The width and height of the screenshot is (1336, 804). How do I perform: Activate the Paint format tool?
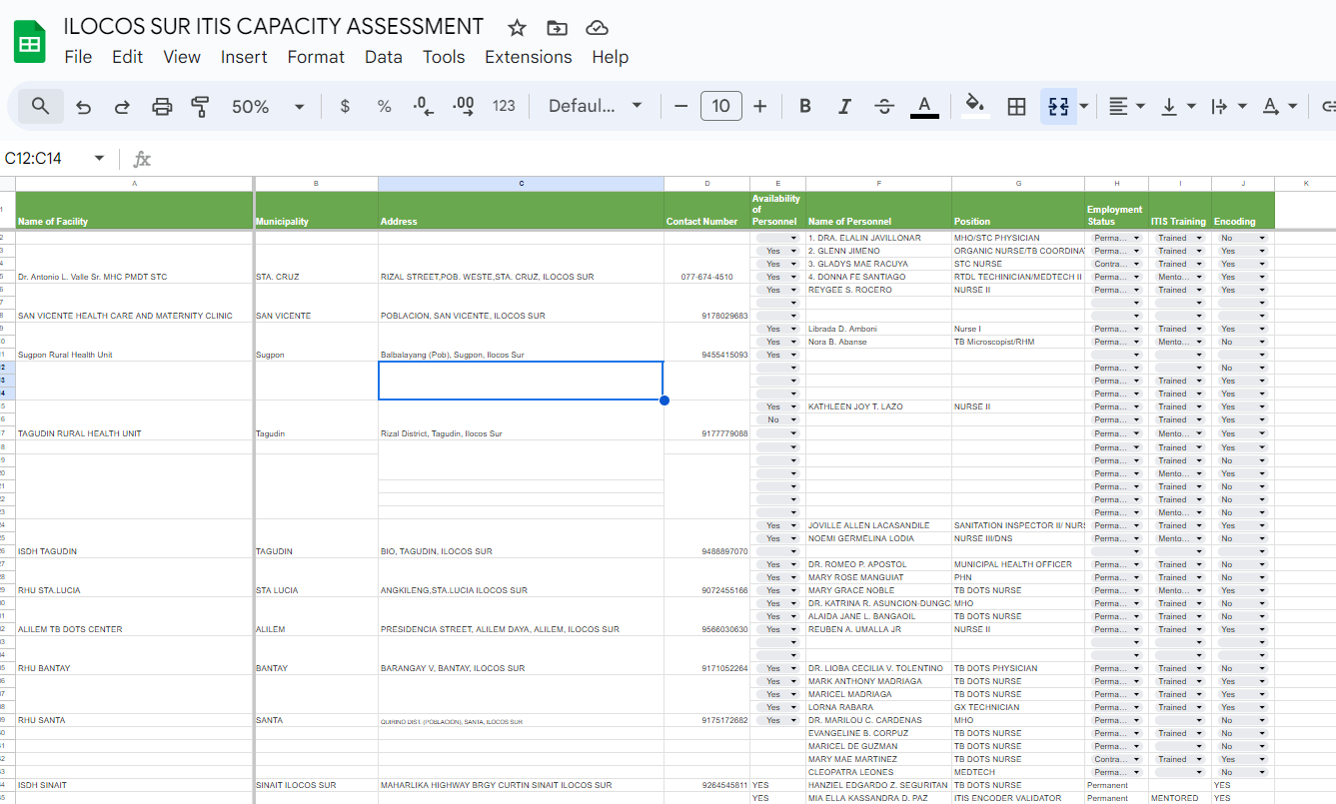point(200,106)
